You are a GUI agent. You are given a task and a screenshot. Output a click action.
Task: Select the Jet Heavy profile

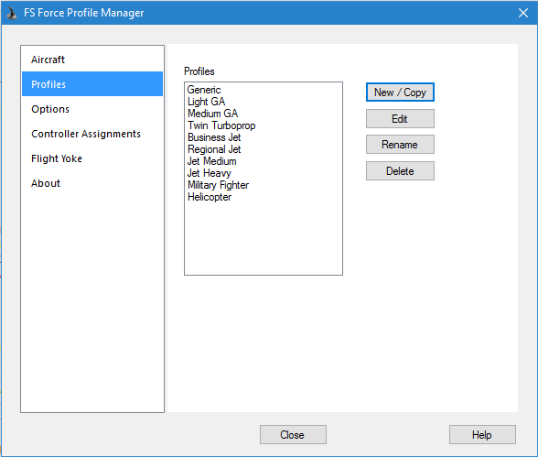click(x=209, y=173)
